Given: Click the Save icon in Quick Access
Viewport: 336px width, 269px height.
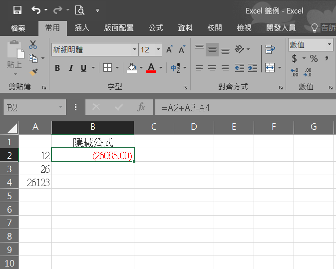Looking at the screenshot, I should 17,10.
